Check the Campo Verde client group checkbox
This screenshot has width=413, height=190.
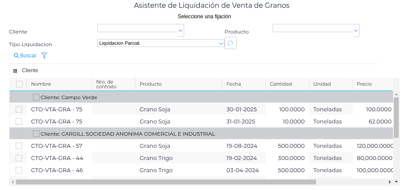pos(36,97)
